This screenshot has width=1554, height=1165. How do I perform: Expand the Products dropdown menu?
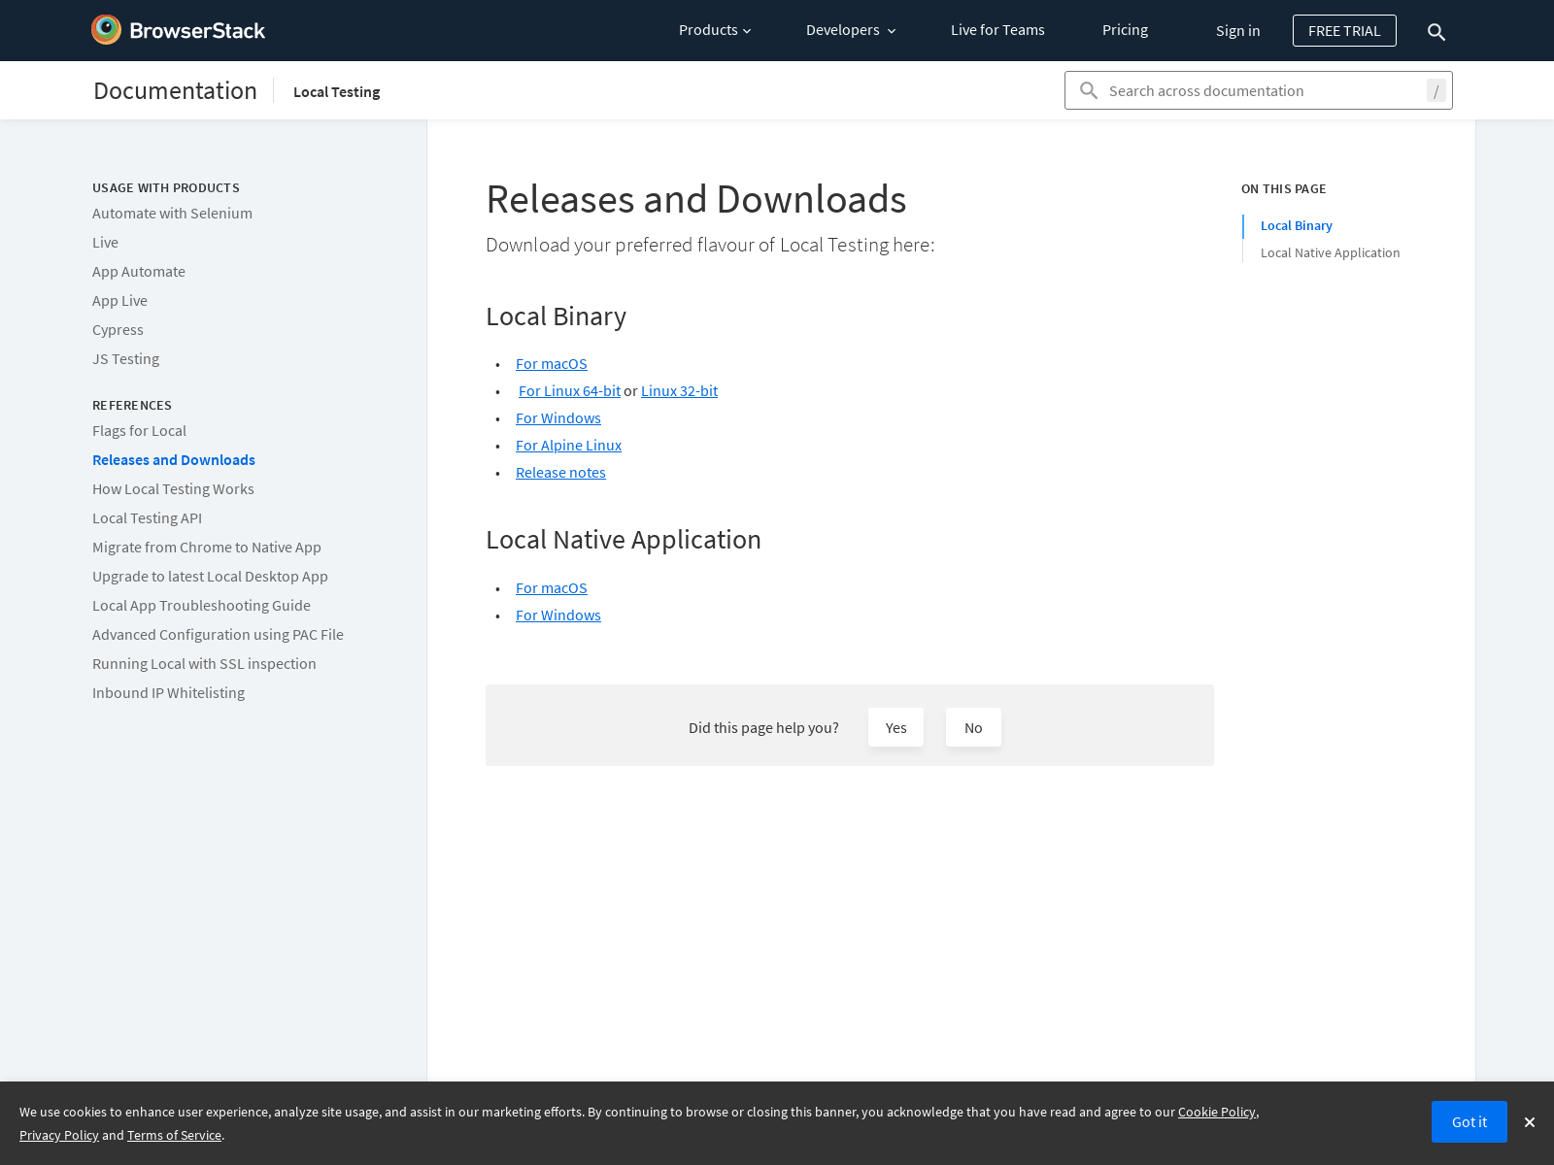click(x=715, y=30)
